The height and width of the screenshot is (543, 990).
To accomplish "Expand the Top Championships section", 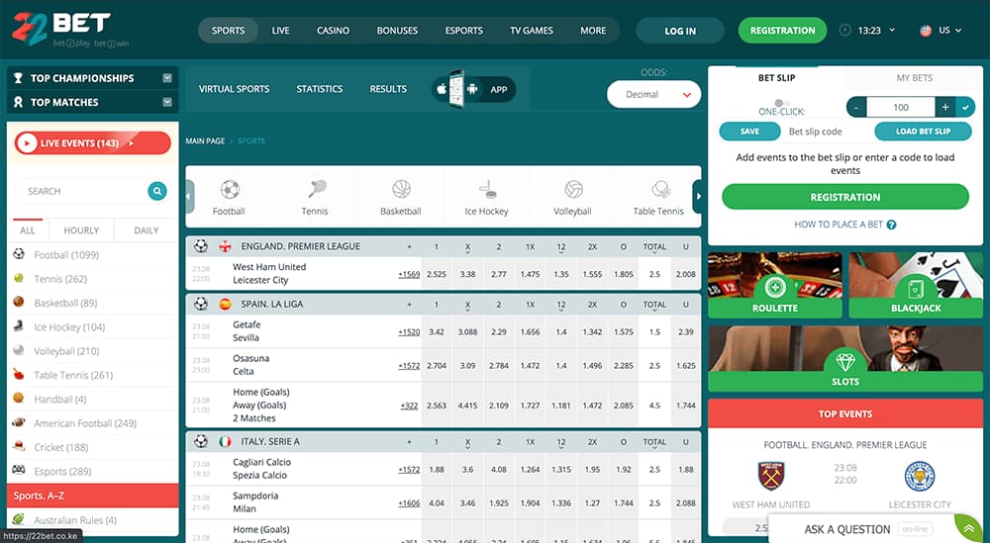I will click(x=167, y=78).
